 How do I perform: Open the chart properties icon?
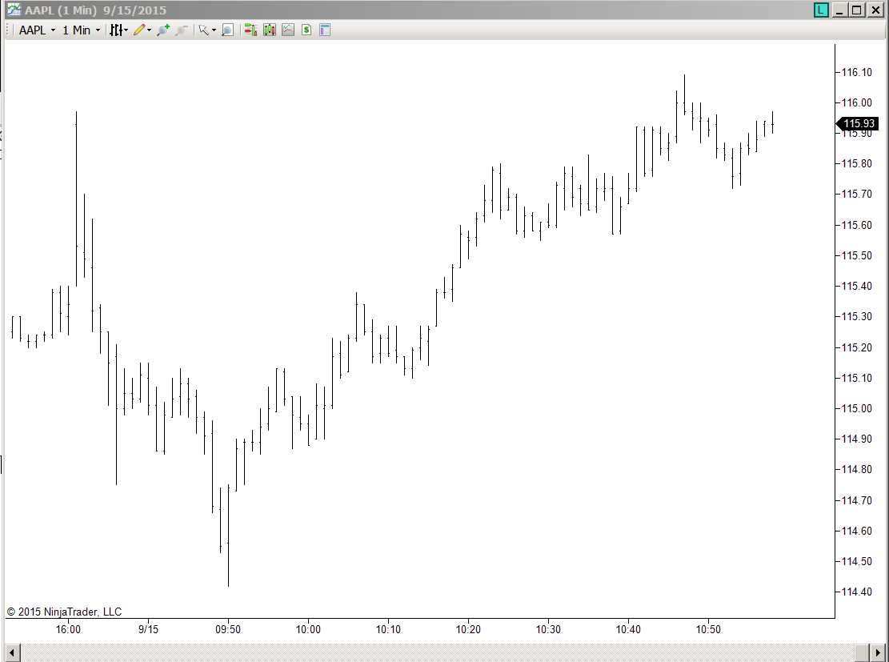pos(325,30)
